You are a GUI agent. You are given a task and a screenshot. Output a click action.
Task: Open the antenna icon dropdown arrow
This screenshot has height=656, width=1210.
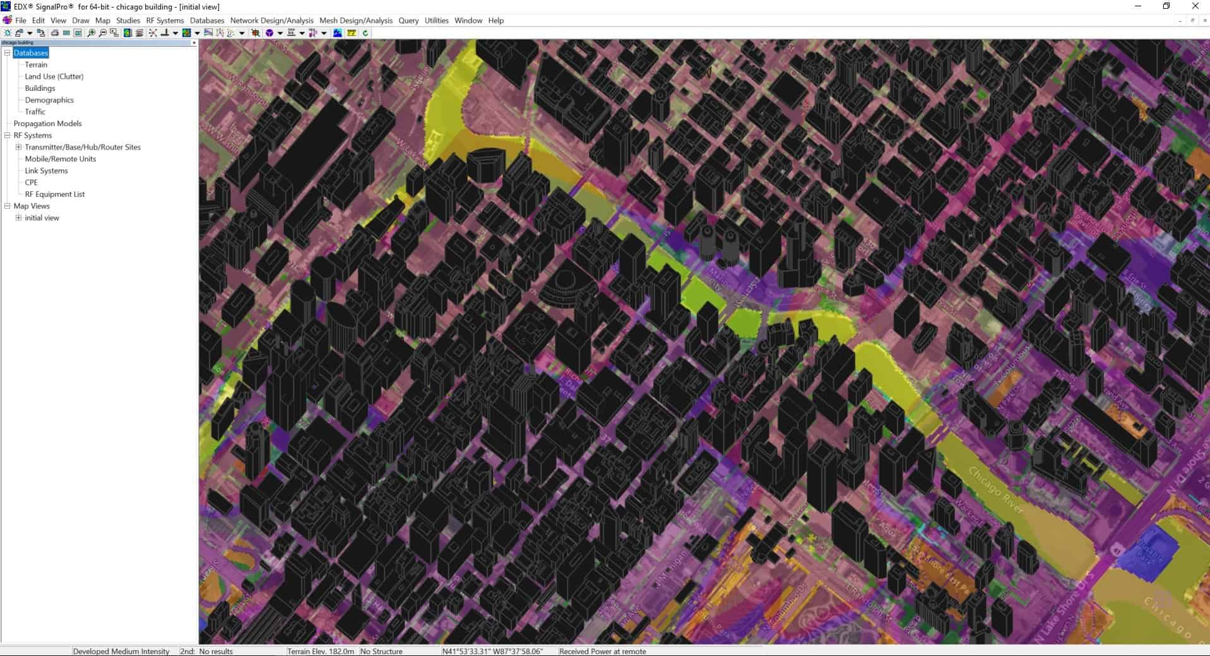click(175, 33)
